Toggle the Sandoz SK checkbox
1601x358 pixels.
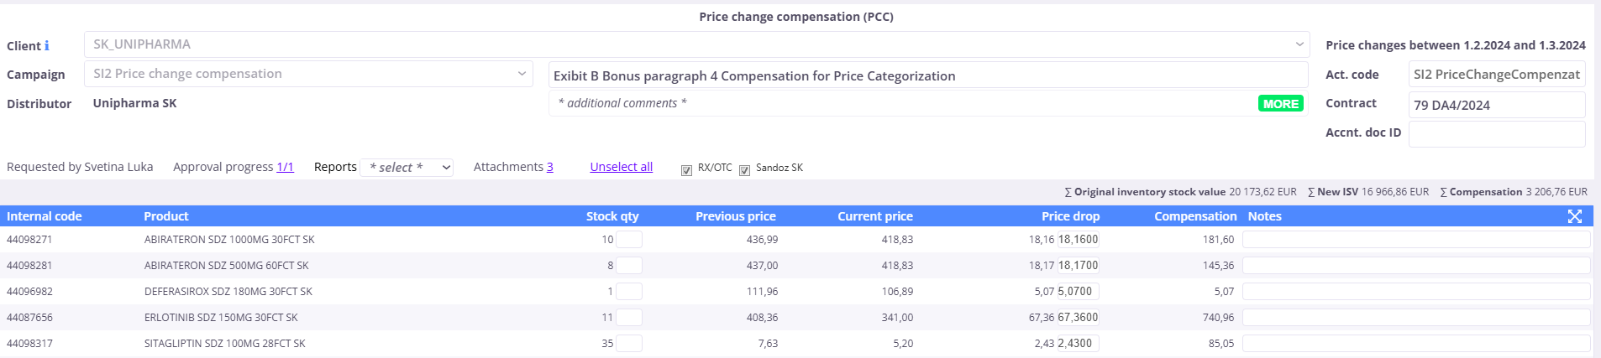point(744,170)
